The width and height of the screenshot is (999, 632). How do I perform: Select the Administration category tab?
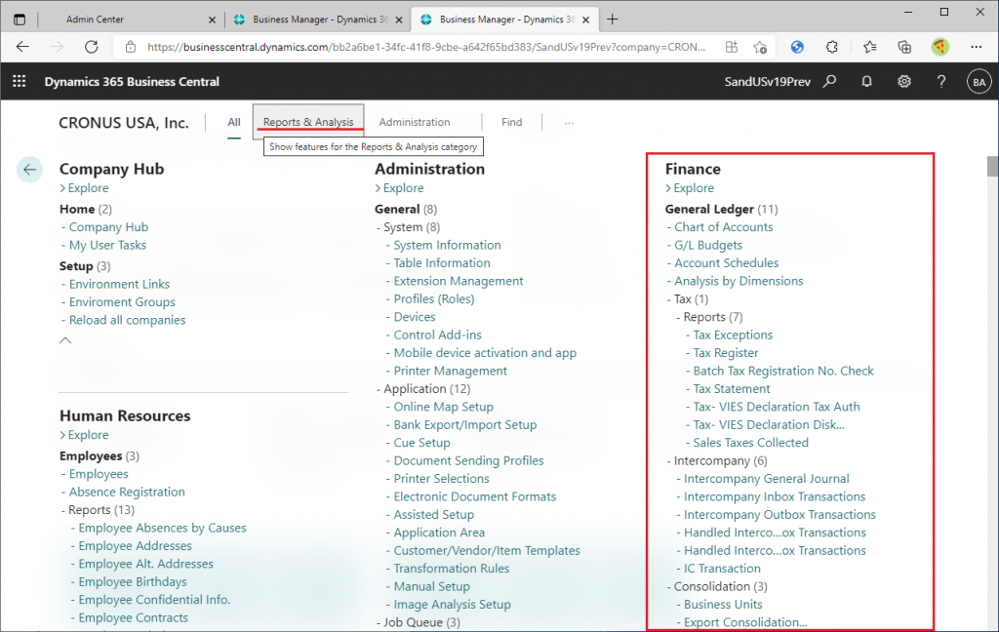tap(414, 122)
